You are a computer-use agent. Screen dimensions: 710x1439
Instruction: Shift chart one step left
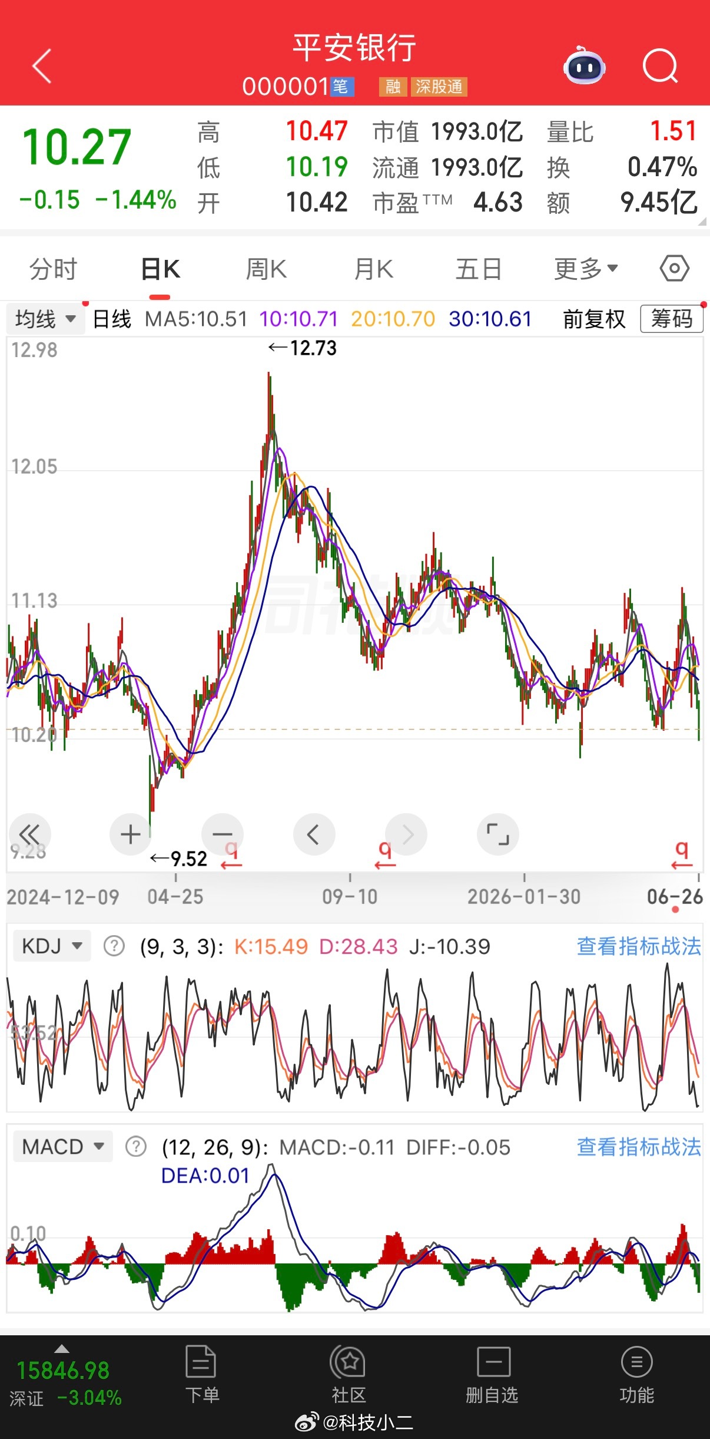pyautogui.click(x=314, y=834)
